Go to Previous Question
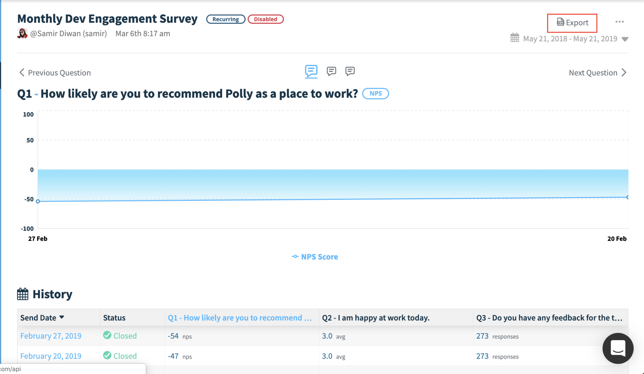 pos(55,73)
